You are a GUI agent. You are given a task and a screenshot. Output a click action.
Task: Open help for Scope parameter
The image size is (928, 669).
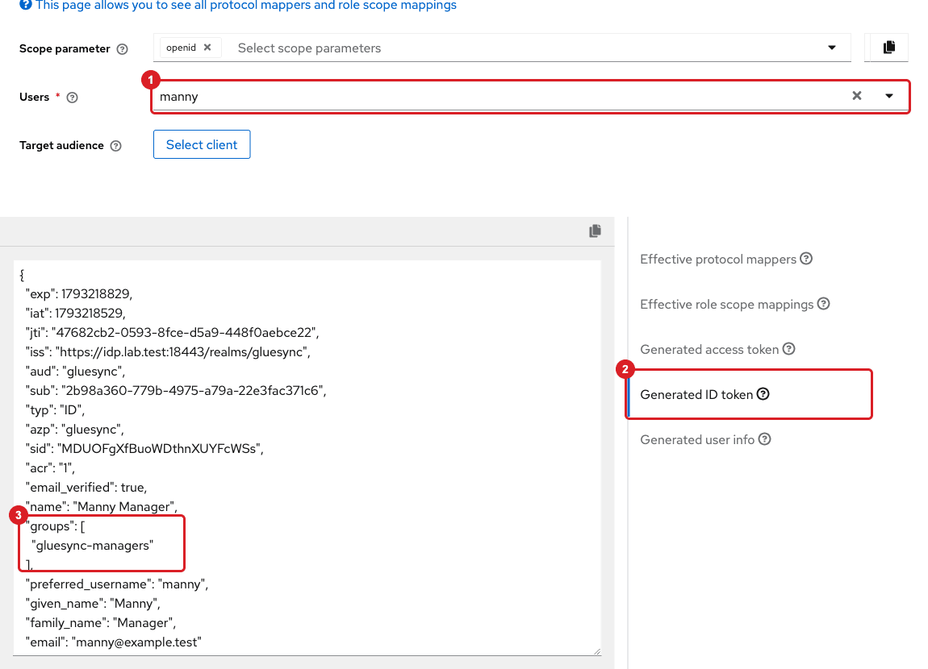122,49
